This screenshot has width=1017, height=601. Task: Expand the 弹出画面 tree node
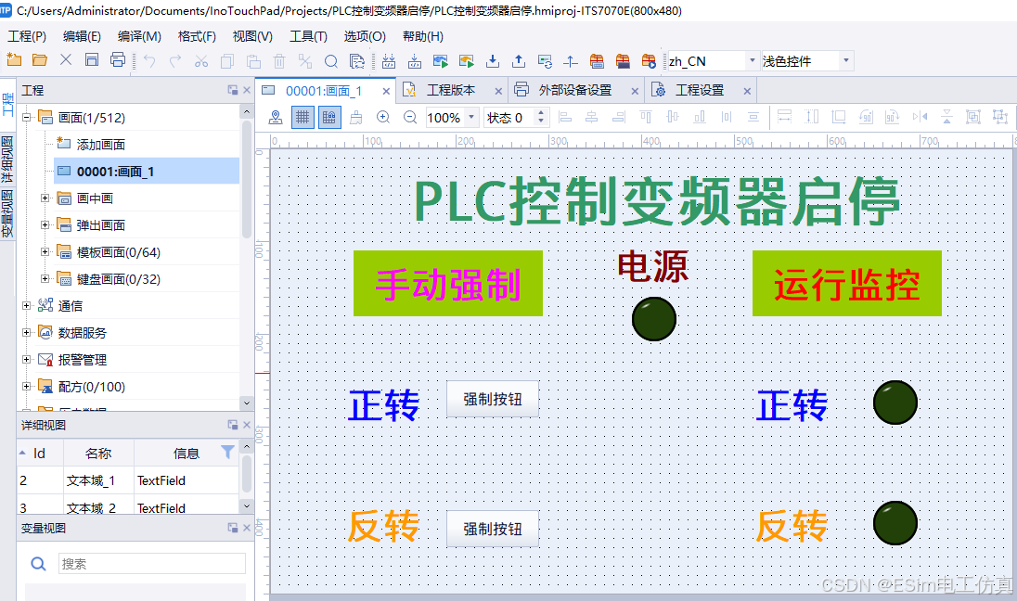coord(45,225)
